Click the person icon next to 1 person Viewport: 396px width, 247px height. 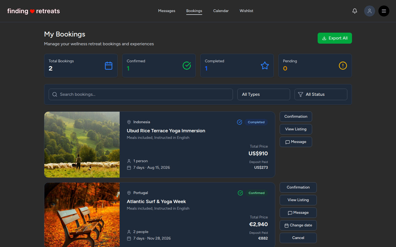point(129,161)
